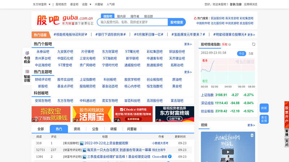Switch to 公告 posts tab

click(x=95, y=129)
